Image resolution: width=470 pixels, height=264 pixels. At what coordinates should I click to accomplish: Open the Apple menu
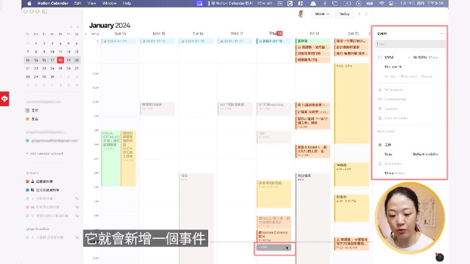[x=29, y=4]
